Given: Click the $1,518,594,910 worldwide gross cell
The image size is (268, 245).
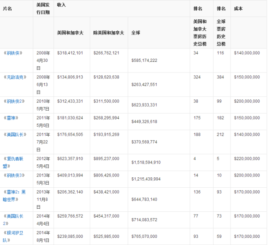Looking at the screenshot, I should (x=147, y=162).
